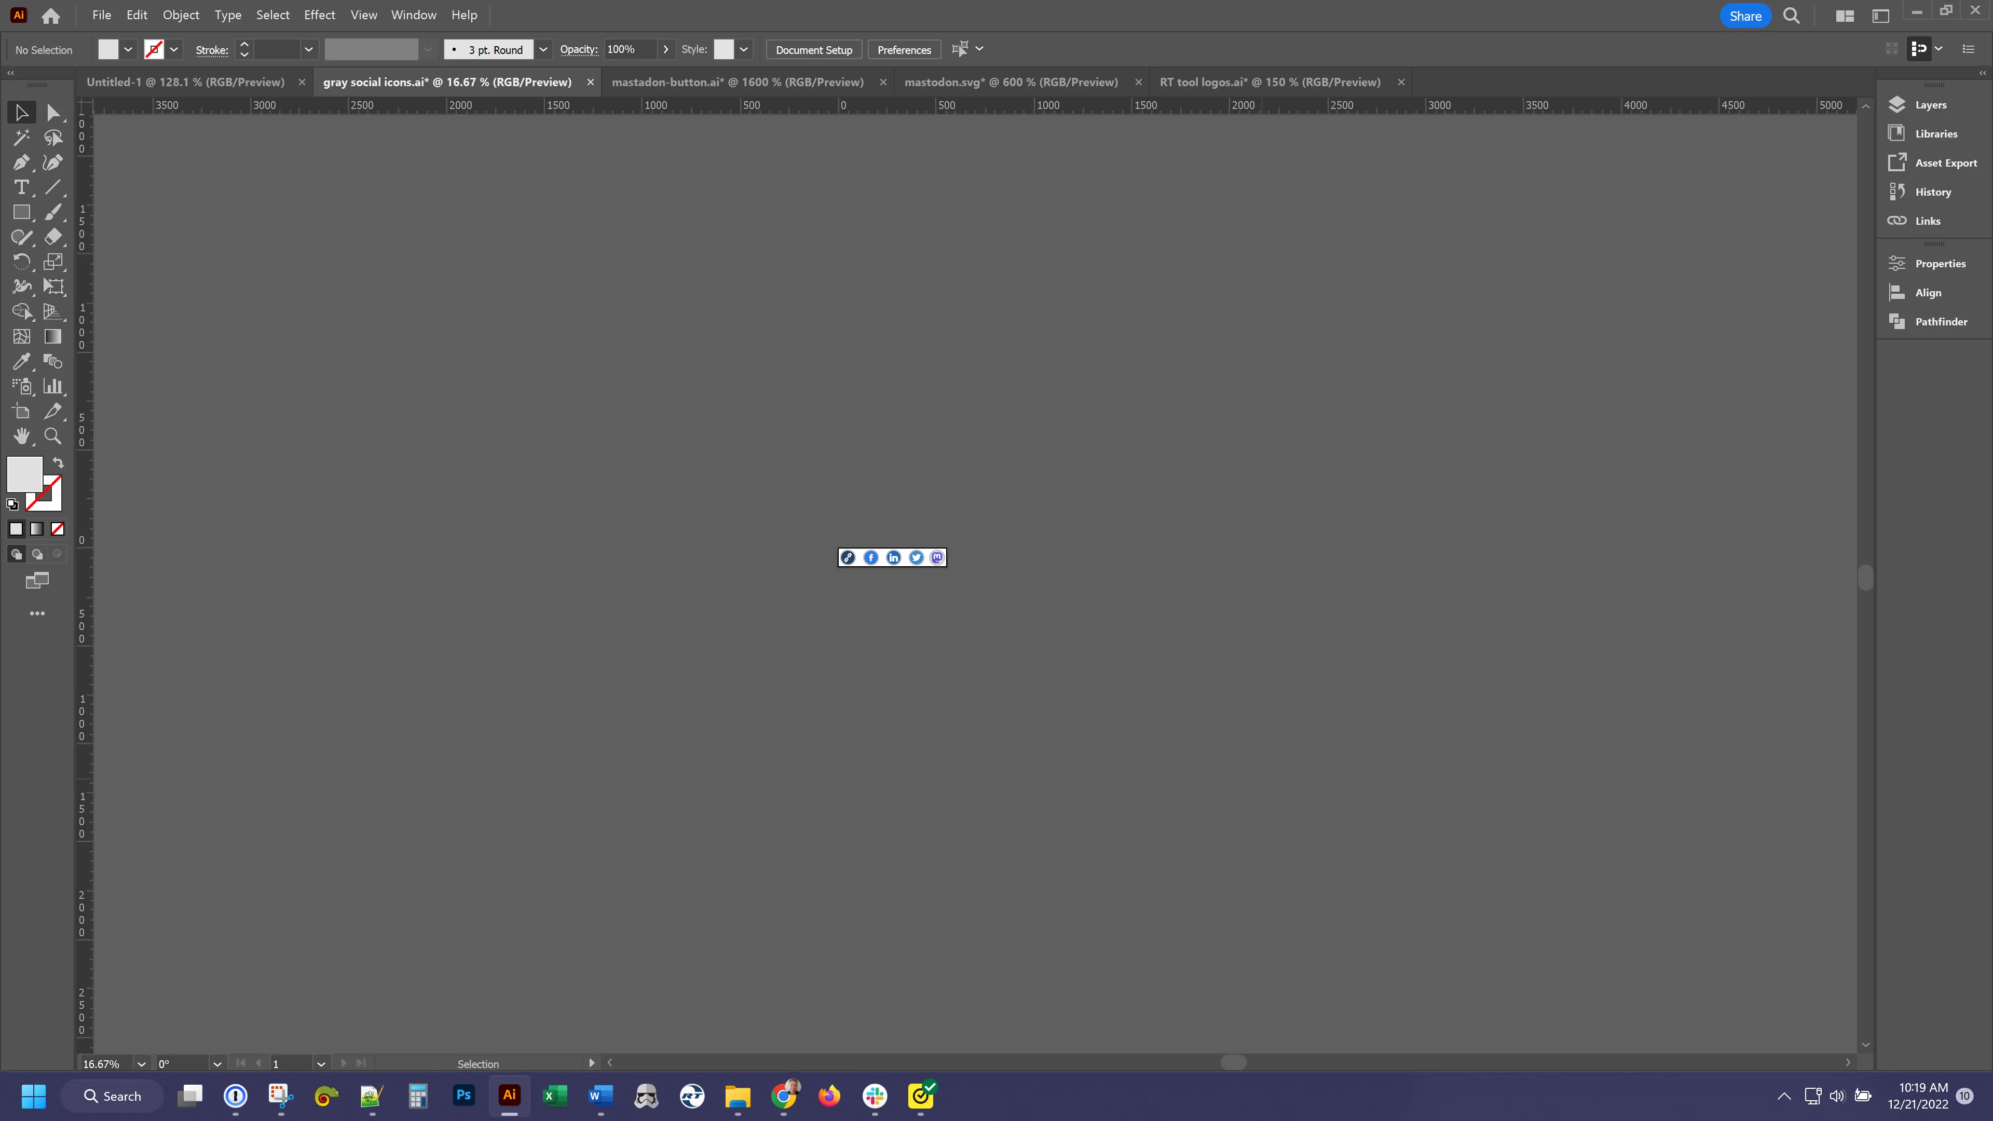Swap fill and stroke colors
Viewport: 1993px width, 1121px height.
pyautogui.click(x=58, y=462)
